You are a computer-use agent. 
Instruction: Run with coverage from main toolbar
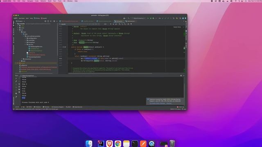pos(154,18)
